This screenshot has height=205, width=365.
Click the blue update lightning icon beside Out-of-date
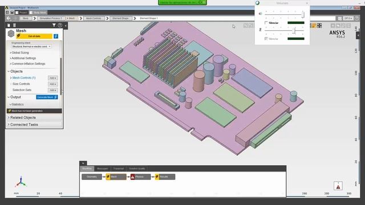[x=56, y=36]
